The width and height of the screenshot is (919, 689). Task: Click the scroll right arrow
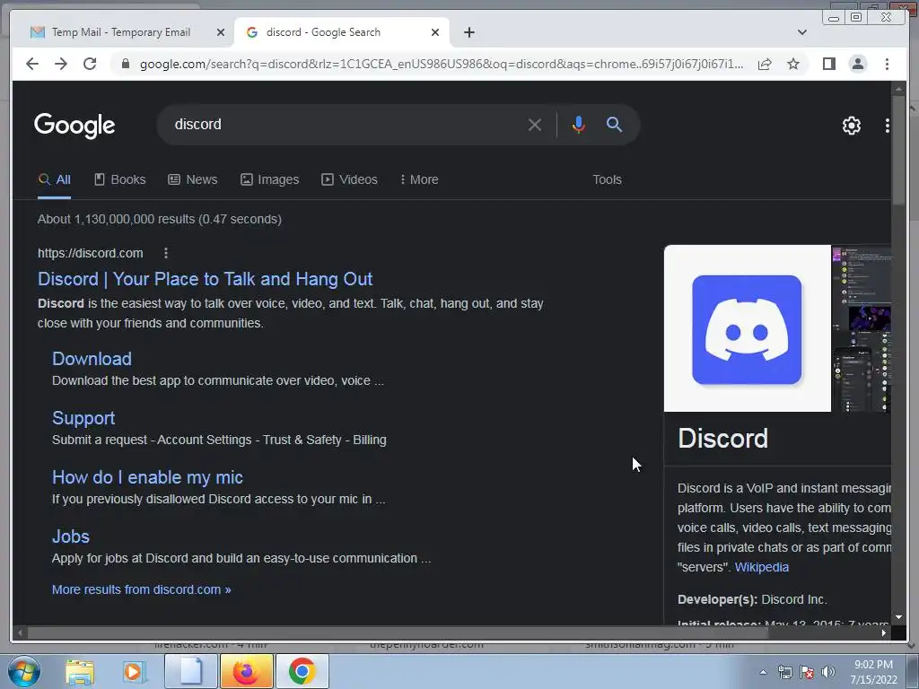pos(884,632)
